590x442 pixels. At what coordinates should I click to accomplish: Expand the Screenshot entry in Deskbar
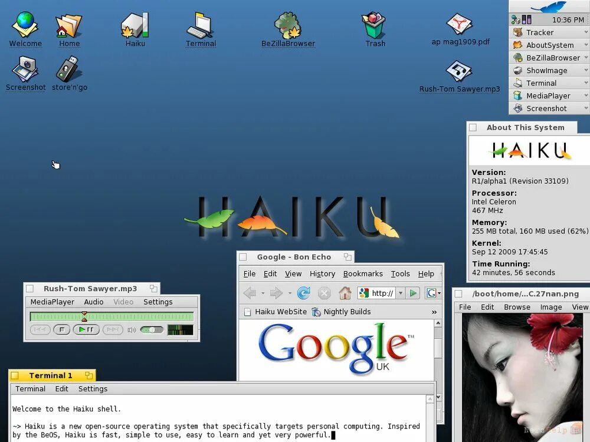[x=586, y=108]
